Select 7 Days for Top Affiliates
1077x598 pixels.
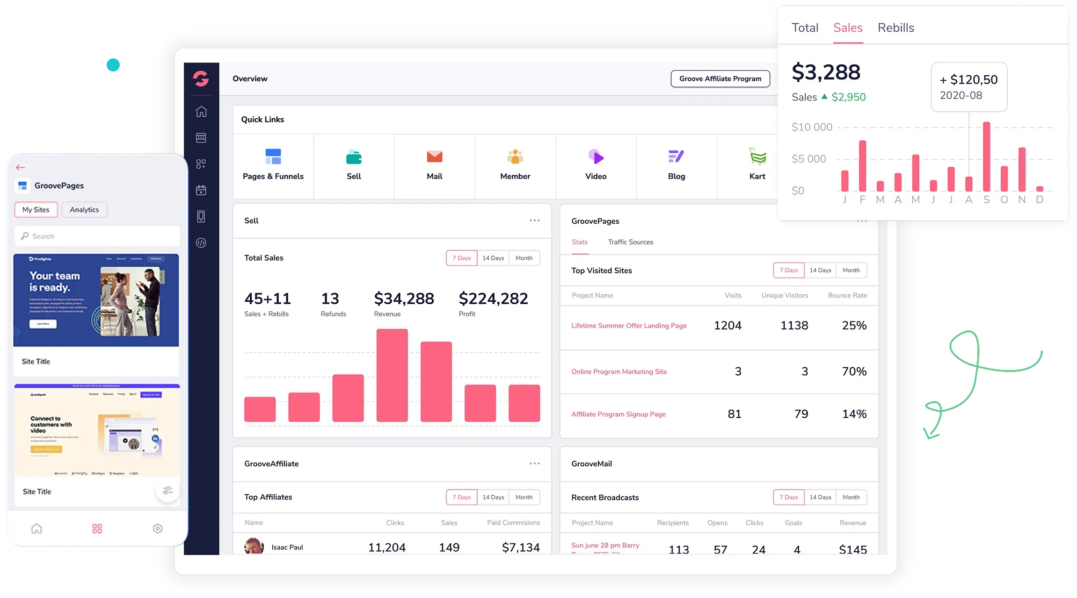(462, 497)
